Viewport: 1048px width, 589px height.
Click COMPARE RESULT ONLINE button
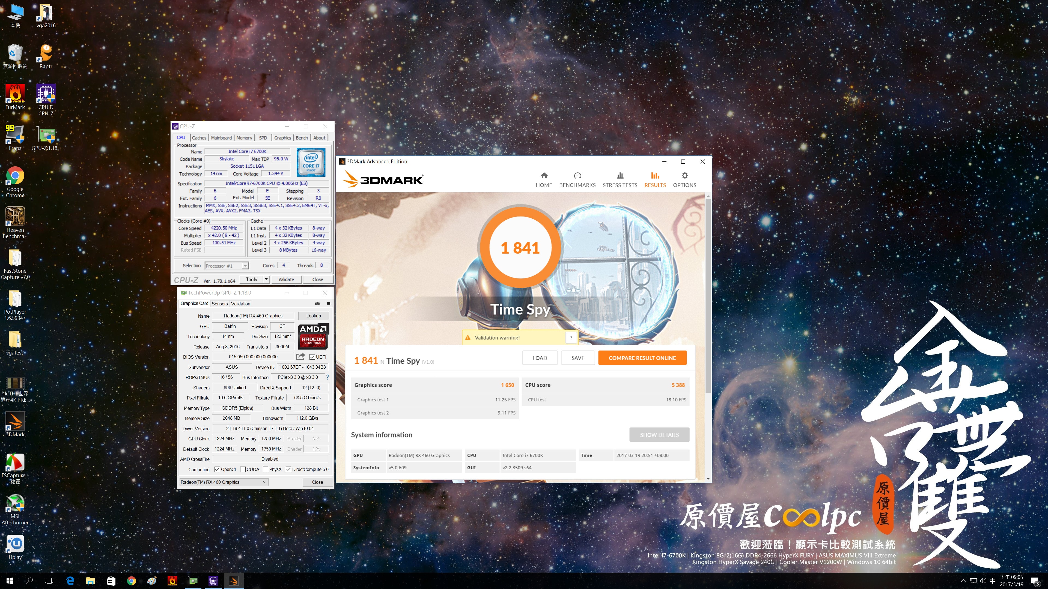[642, 358]
